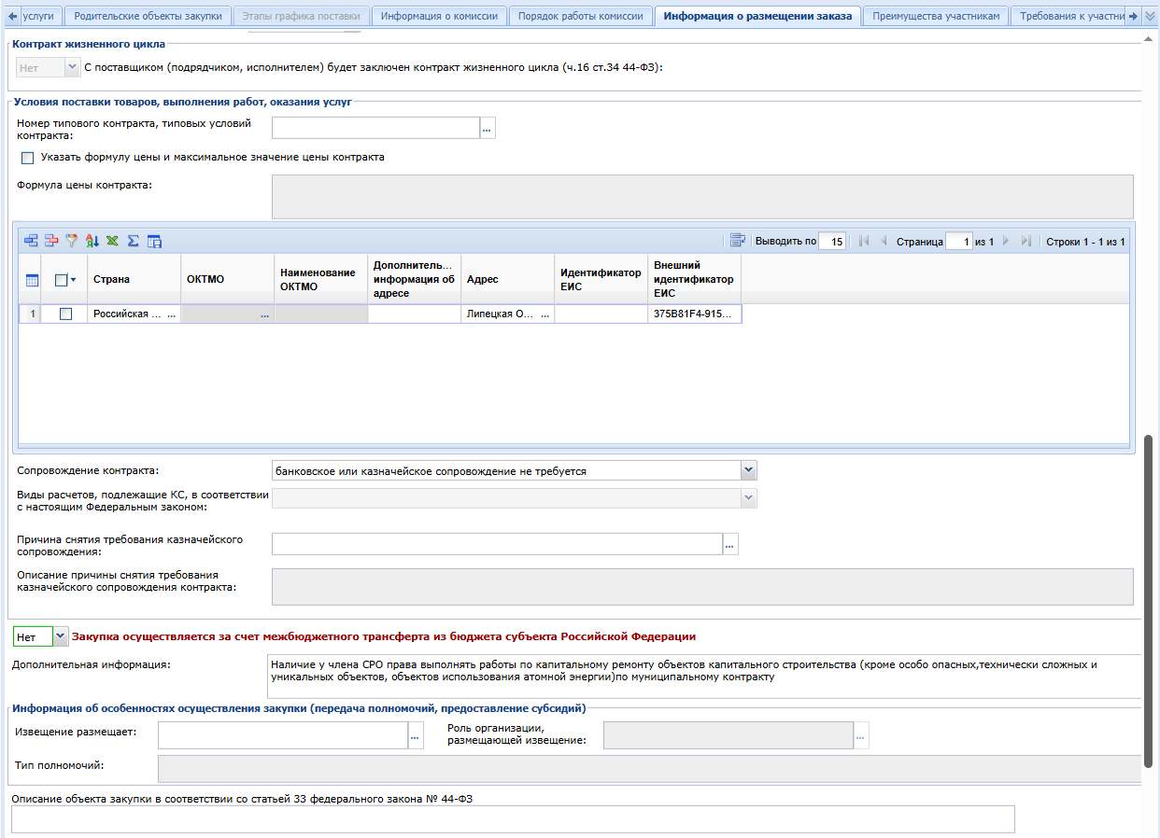Open the 'Требования к участни...' tab
The image size is (1160, 838).
coord(1068,16)
